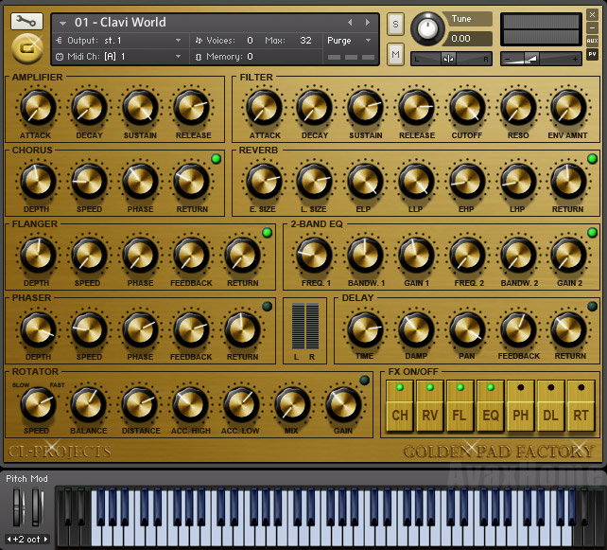Viewport: 607px width, 550px height.
Task: Click the Amplifier Release knob
Action: click(191, 107)
